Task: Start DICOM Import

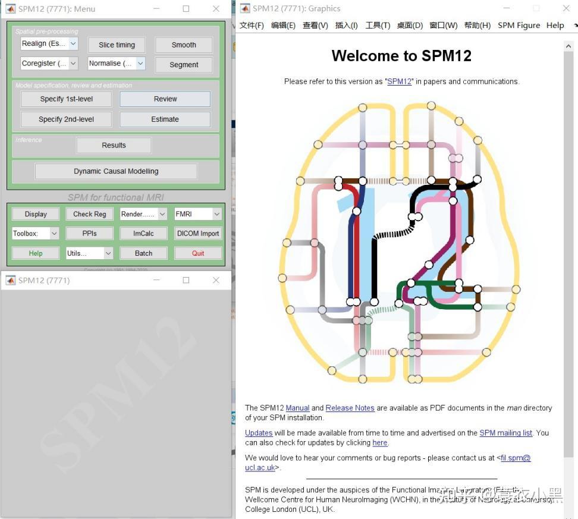Action: pos(197,233)
